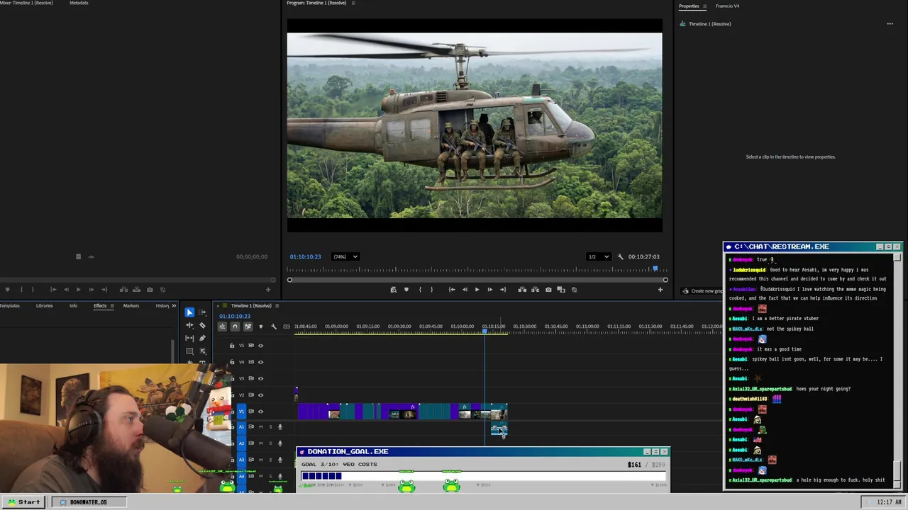This screenshot has height=510, width=908.
Task: Open Properties panel three-dot options
Action: coord(890,24)
